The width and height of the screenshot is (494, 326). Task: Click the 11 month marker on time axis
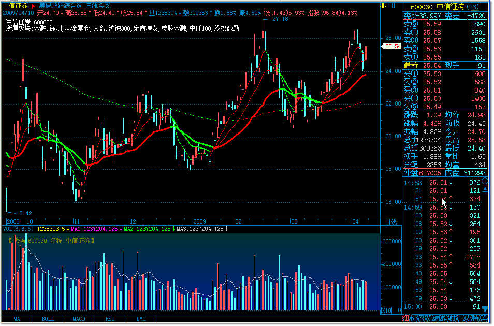click(x=77, y=222)
